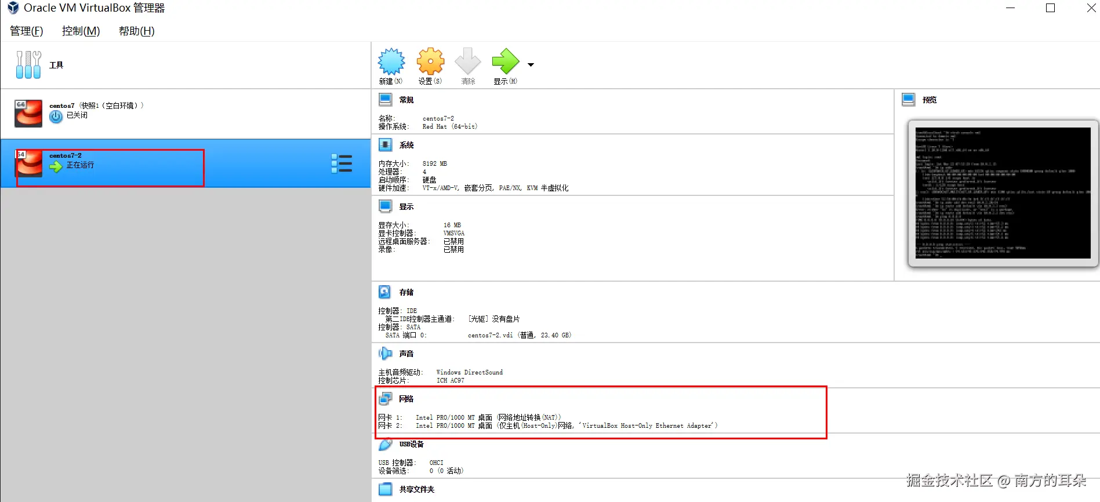Open the 管理(F) menu
This screenshot has height=502, width=1100.
click(27, 31)
